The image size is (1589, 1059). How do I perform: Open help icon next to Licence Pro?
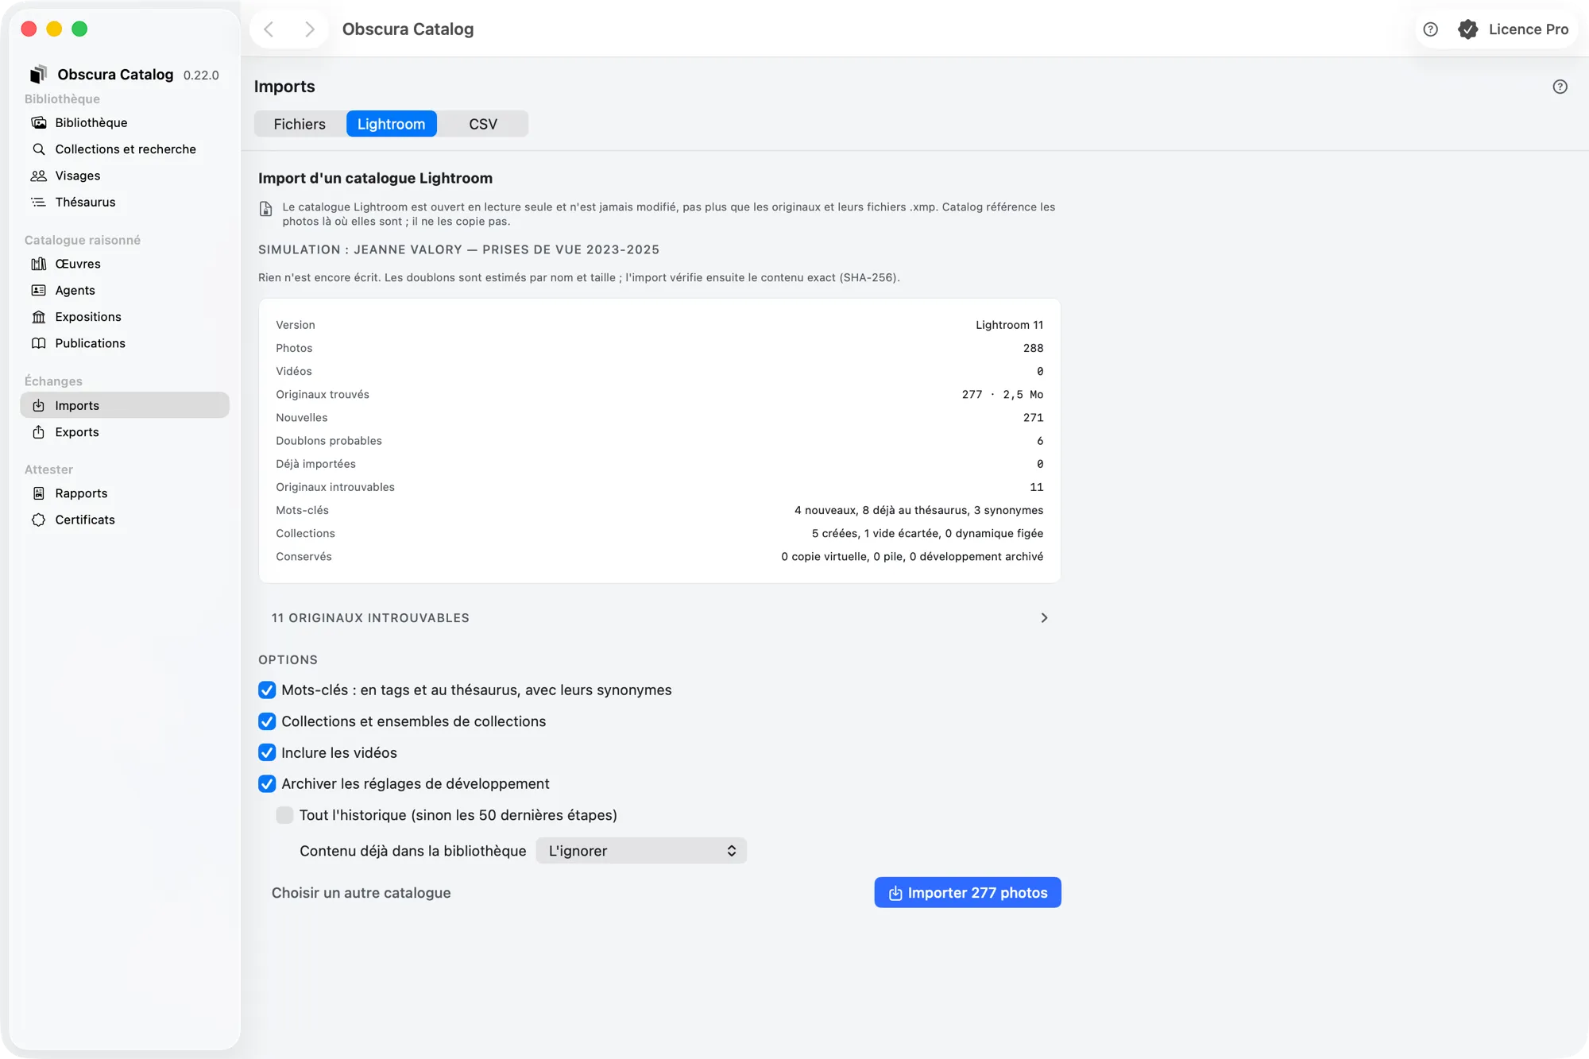[1430, 29]
